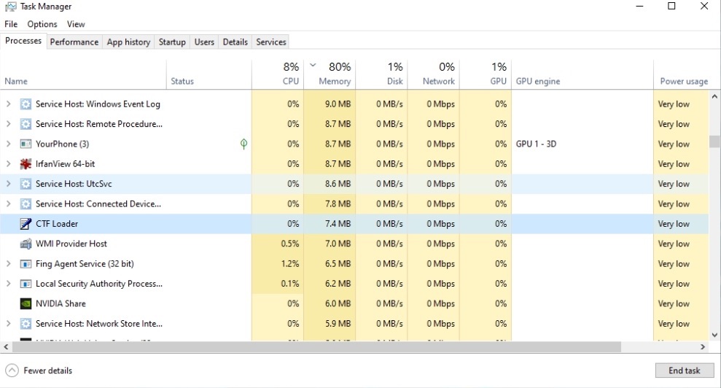The image size is (721, 388).
Task: Click the vertical scrollbar thumb
Action: 714,141
